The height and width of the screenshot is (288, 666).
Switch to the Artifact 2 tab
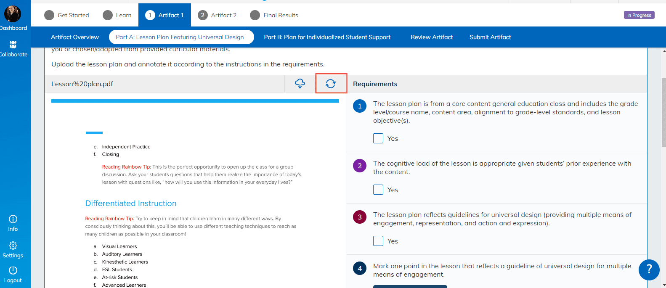(217, 15)
